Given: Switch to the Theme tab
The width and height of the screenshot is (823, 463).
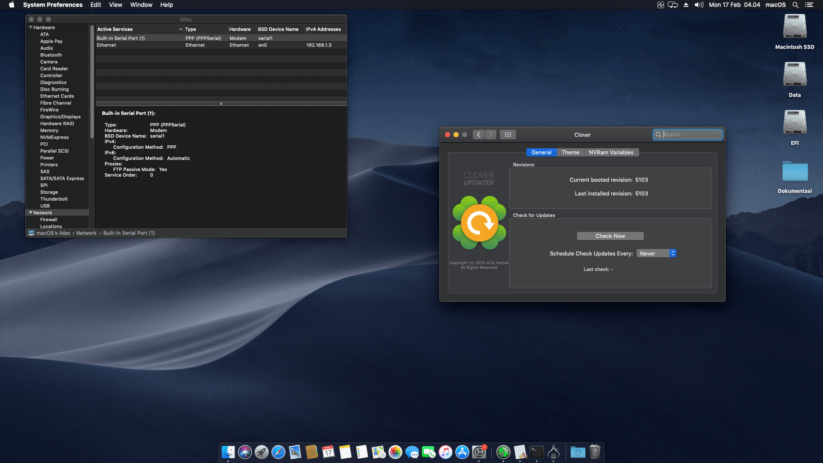Looking at the screenshot, I should [570, 152].
